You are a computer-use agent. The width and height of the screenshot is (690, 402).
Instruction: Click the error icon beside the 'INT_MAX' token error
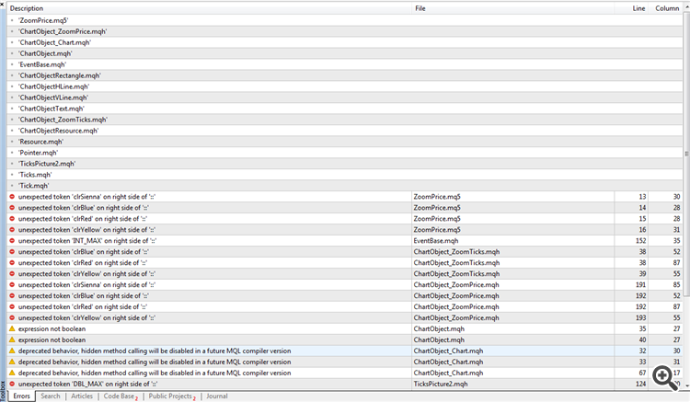12,240
